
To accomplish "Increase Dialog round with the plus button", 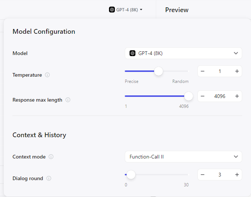I will tap(237, 175).
